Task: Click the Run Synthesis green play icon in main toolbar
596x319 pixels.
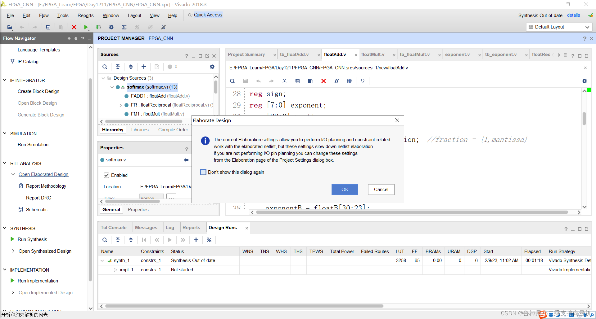Action: click(x=86, y=27)
